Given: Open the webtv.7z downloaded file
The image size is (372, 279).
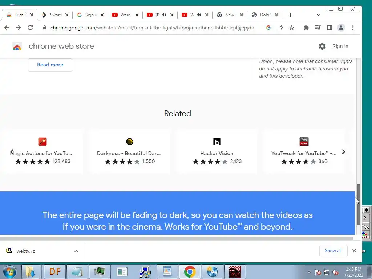Looking at the screenshot, I should click(x=26, y=251).
